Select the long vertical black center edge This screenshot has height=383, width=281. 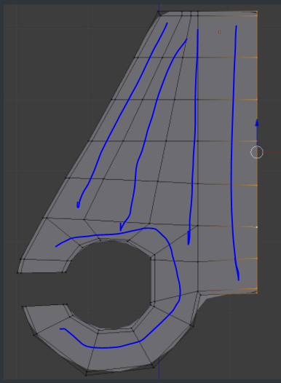[197, 151]
